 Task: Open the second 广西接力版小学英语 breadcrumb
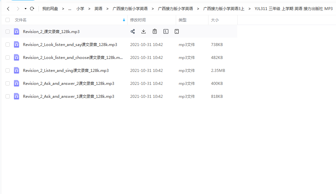(x=175, y=8)
